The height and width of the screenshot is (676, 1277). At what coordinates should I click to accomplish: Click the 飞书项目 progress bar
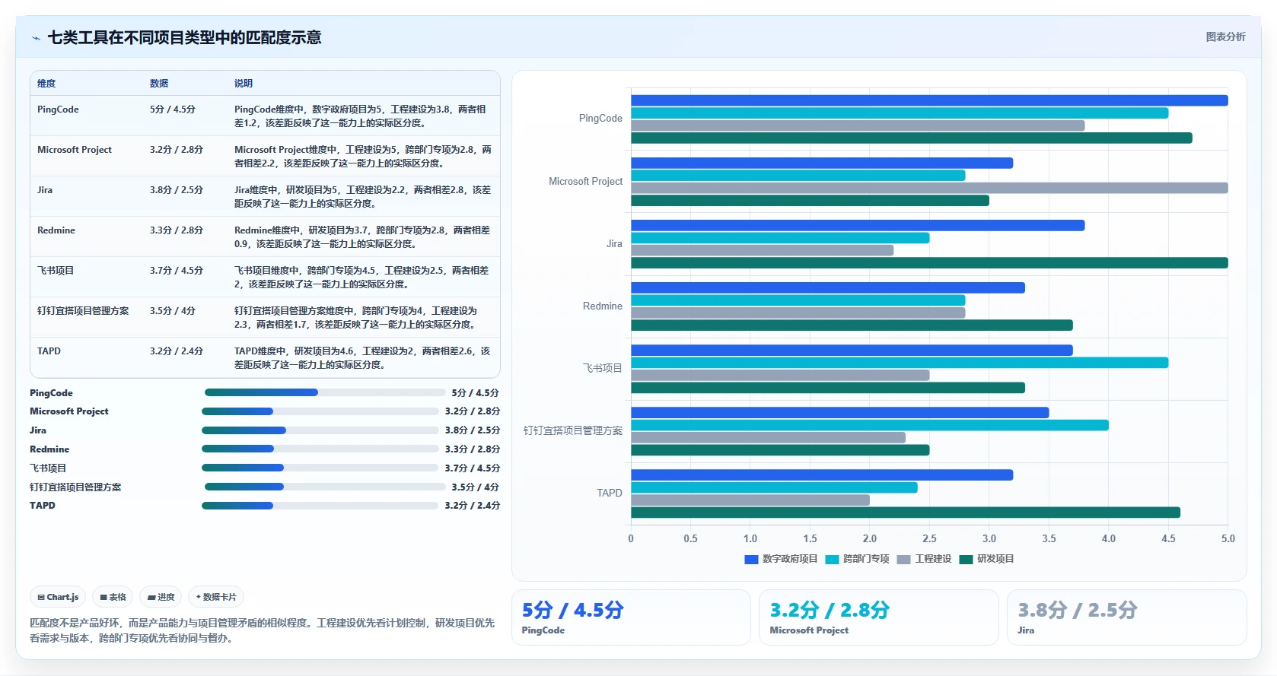coord(320,468)
